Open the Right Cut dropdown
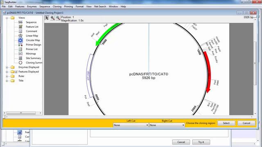Screen dimensions: 262x147 click(167, 125)
